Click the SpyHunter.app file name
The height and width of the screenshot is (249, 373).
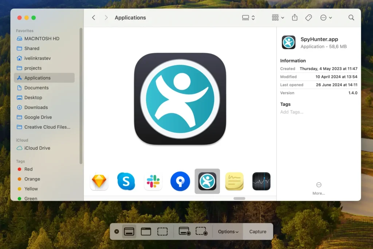point(319,39)
